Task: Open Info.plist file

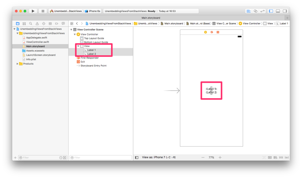Action: pos(31,59)
